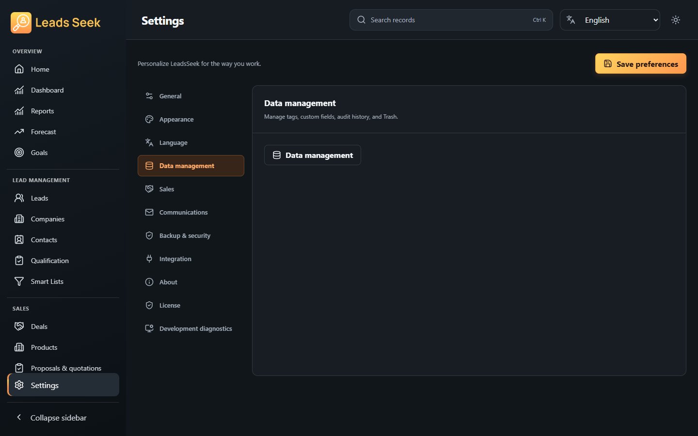
Task: Click the Products icon in the sidebar
Action: 19,347
